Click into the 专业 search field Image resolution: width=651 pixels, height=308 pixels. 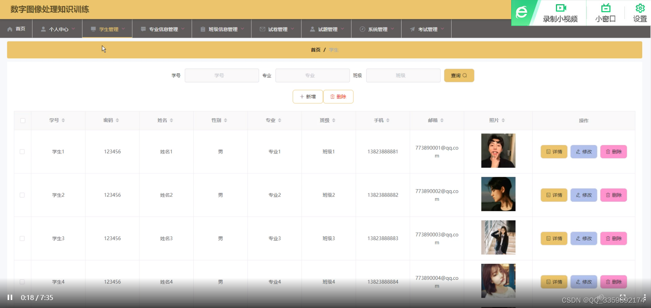[313, 75]
